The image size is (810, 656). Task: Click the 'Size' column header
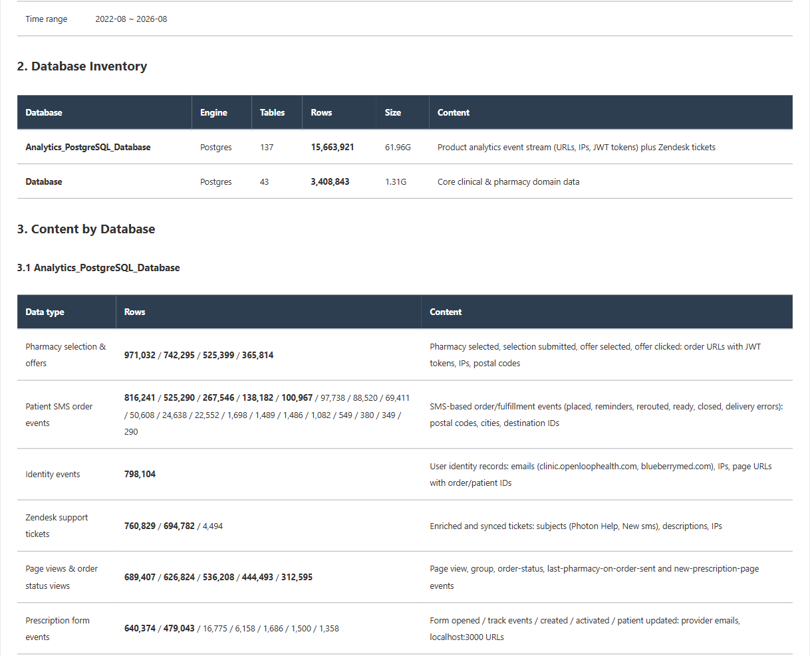[x=393, y=112]
